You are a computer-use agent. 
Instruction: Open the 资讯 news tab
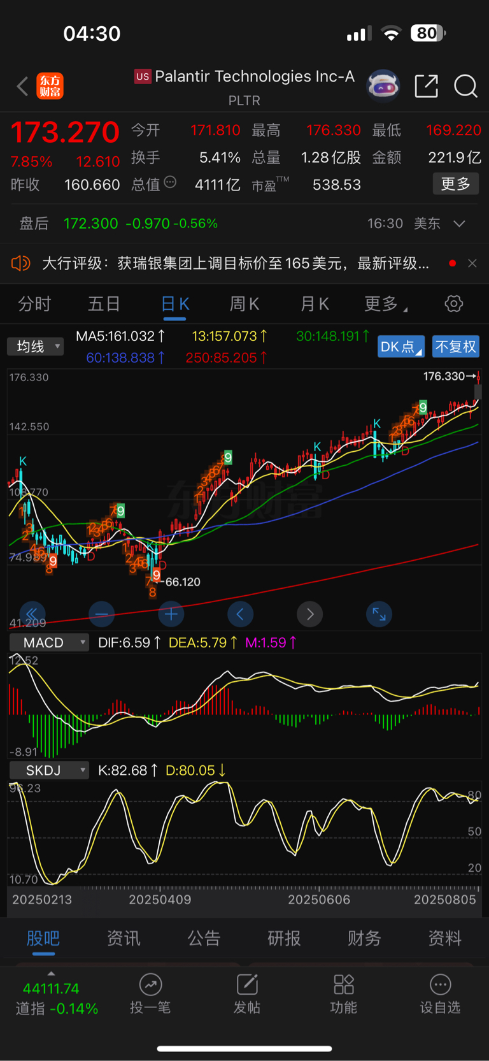click(124, 938)
